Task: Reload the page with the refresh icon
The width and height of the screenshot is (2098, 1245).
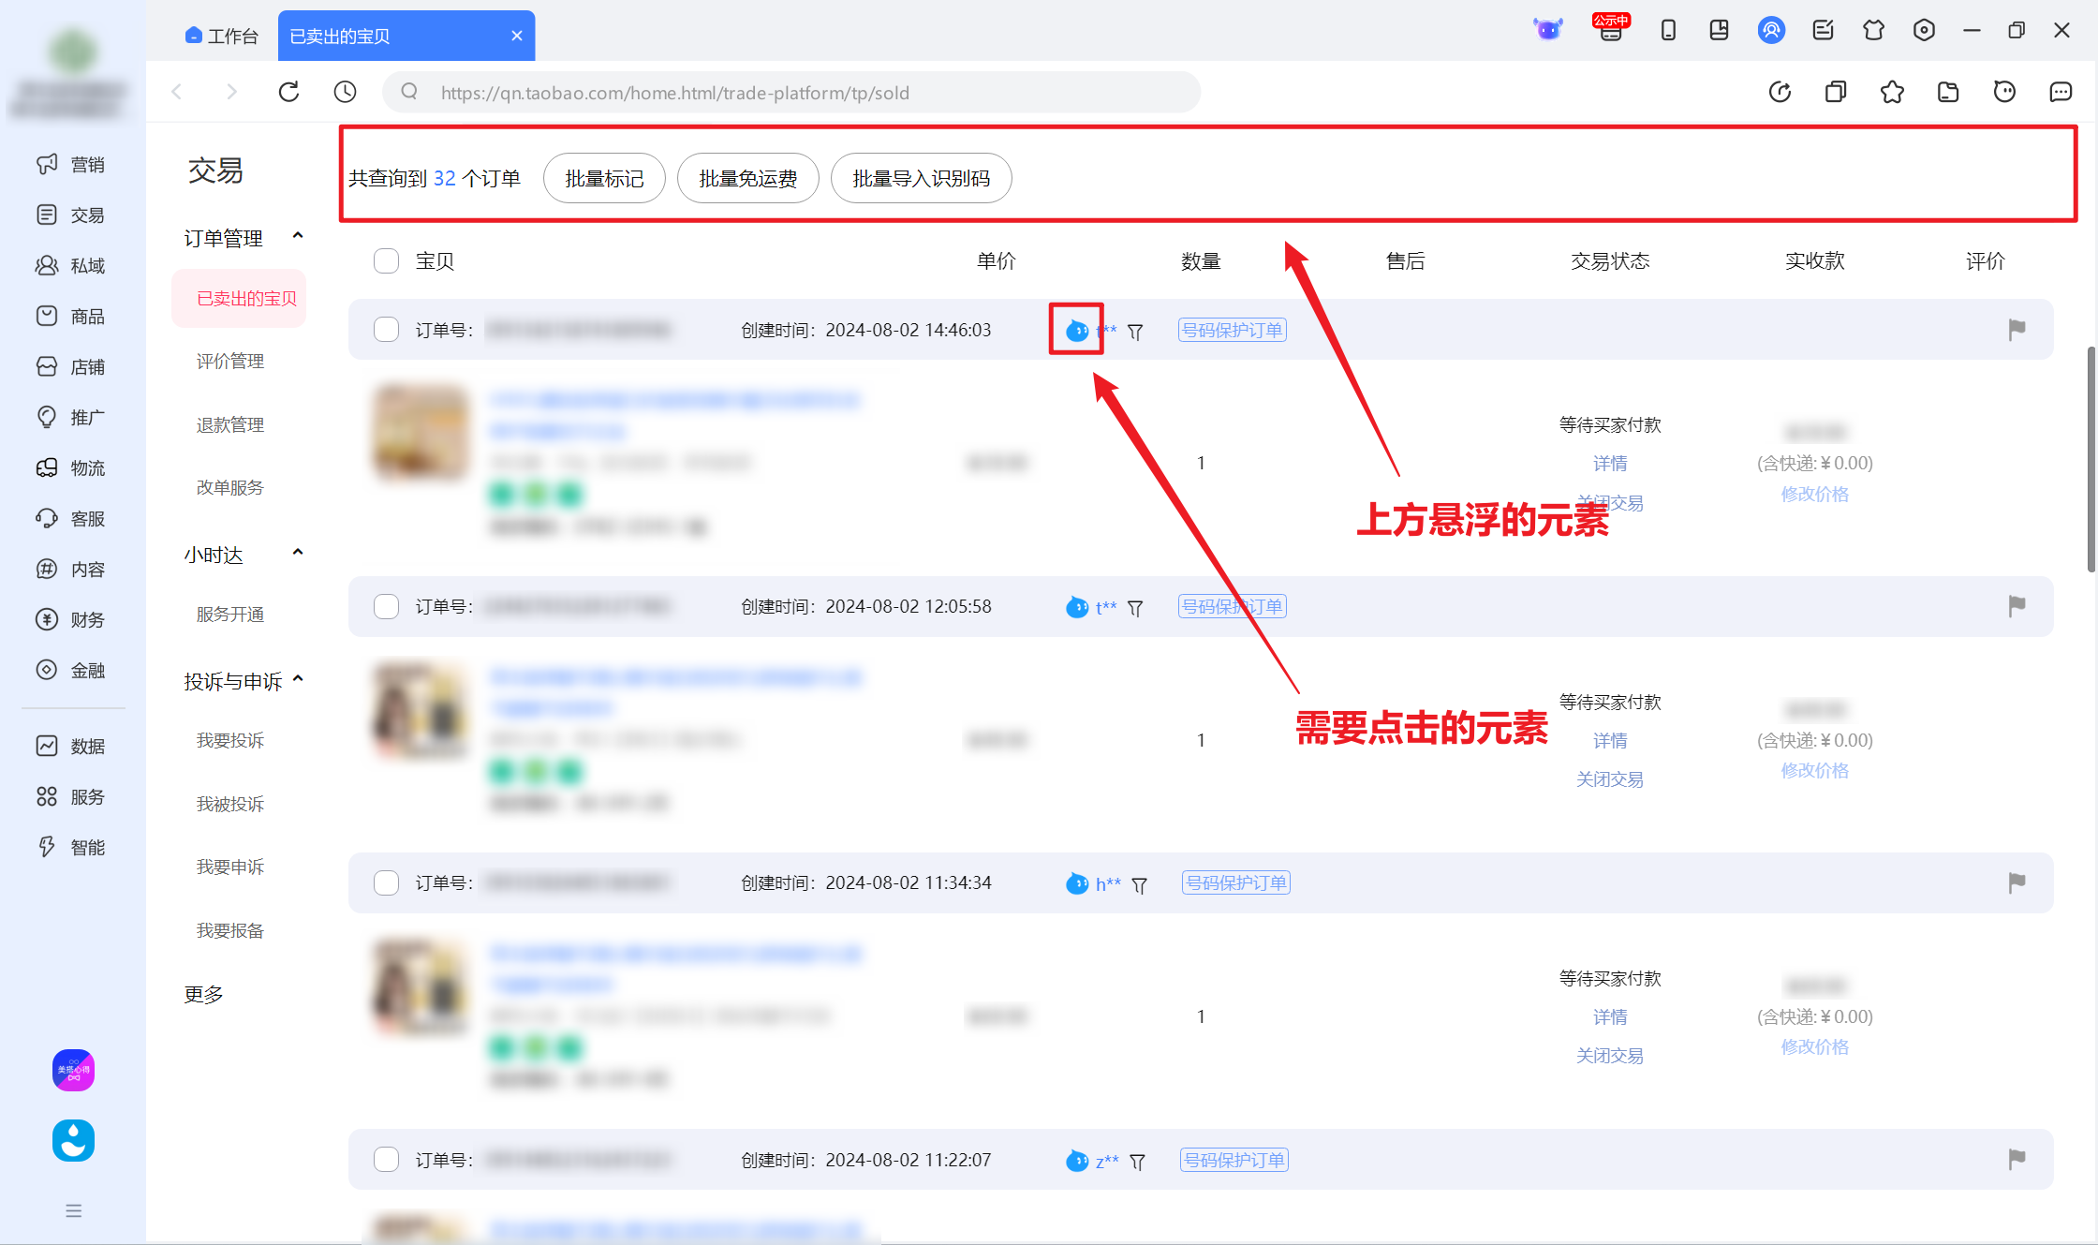Action: 288,92
